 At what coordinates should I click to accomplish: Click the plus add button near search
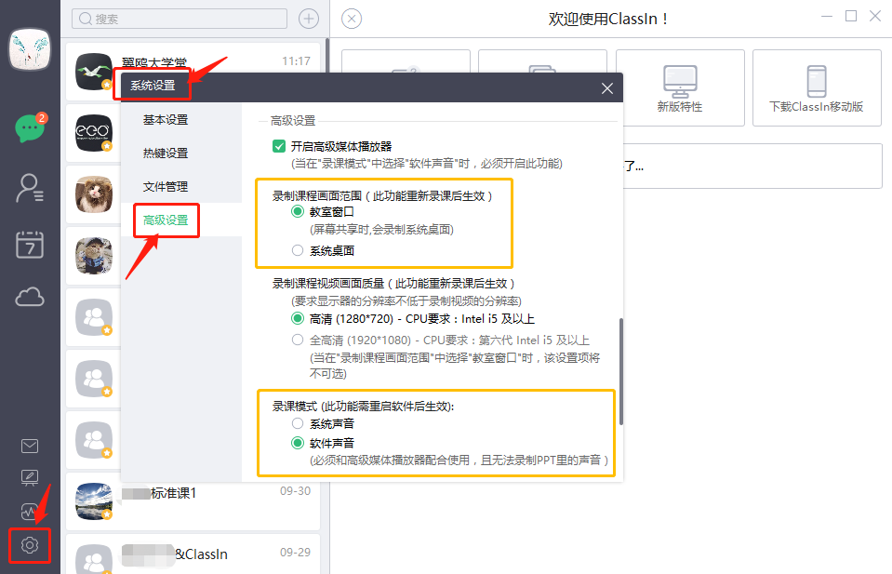[308, 19]
